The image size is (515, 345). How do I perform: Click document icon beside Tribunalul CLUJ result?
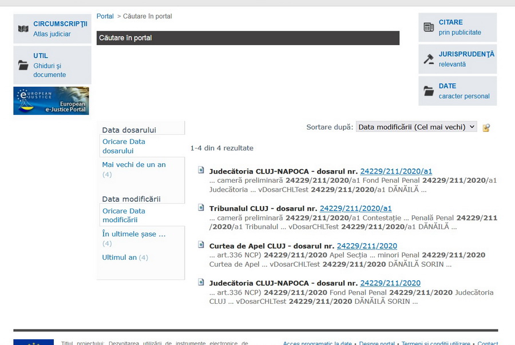pos(201,207)
